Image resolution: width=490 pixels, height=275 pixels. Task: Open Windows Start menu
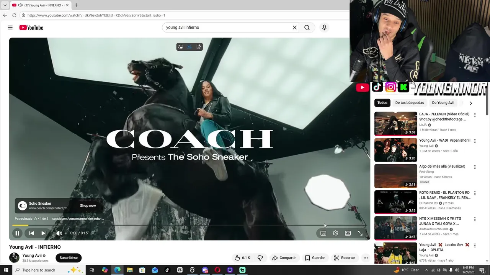(6, 270)
